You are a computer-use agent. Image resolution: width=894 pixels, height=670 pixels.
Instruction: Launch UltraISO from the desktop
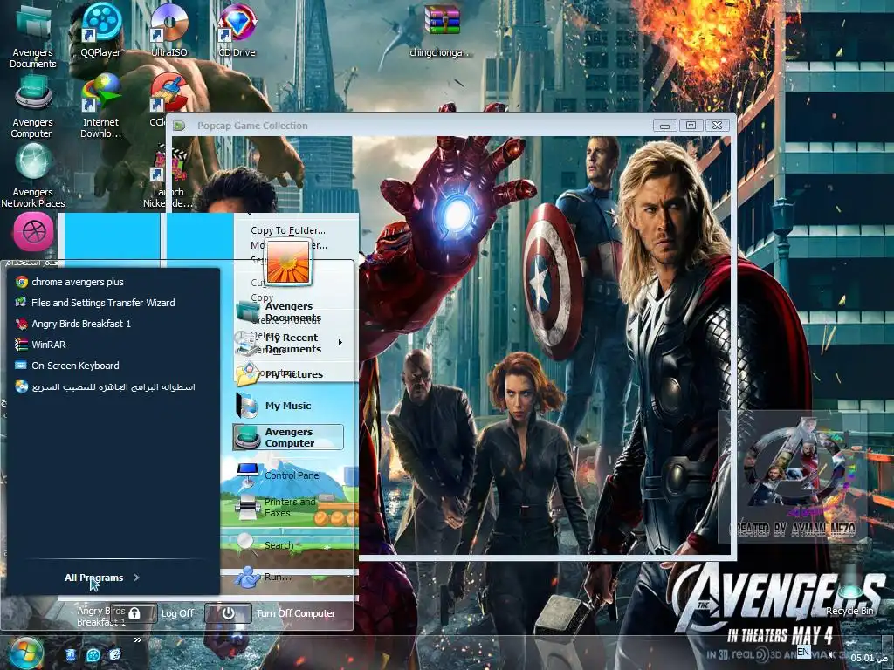[169, 30]
